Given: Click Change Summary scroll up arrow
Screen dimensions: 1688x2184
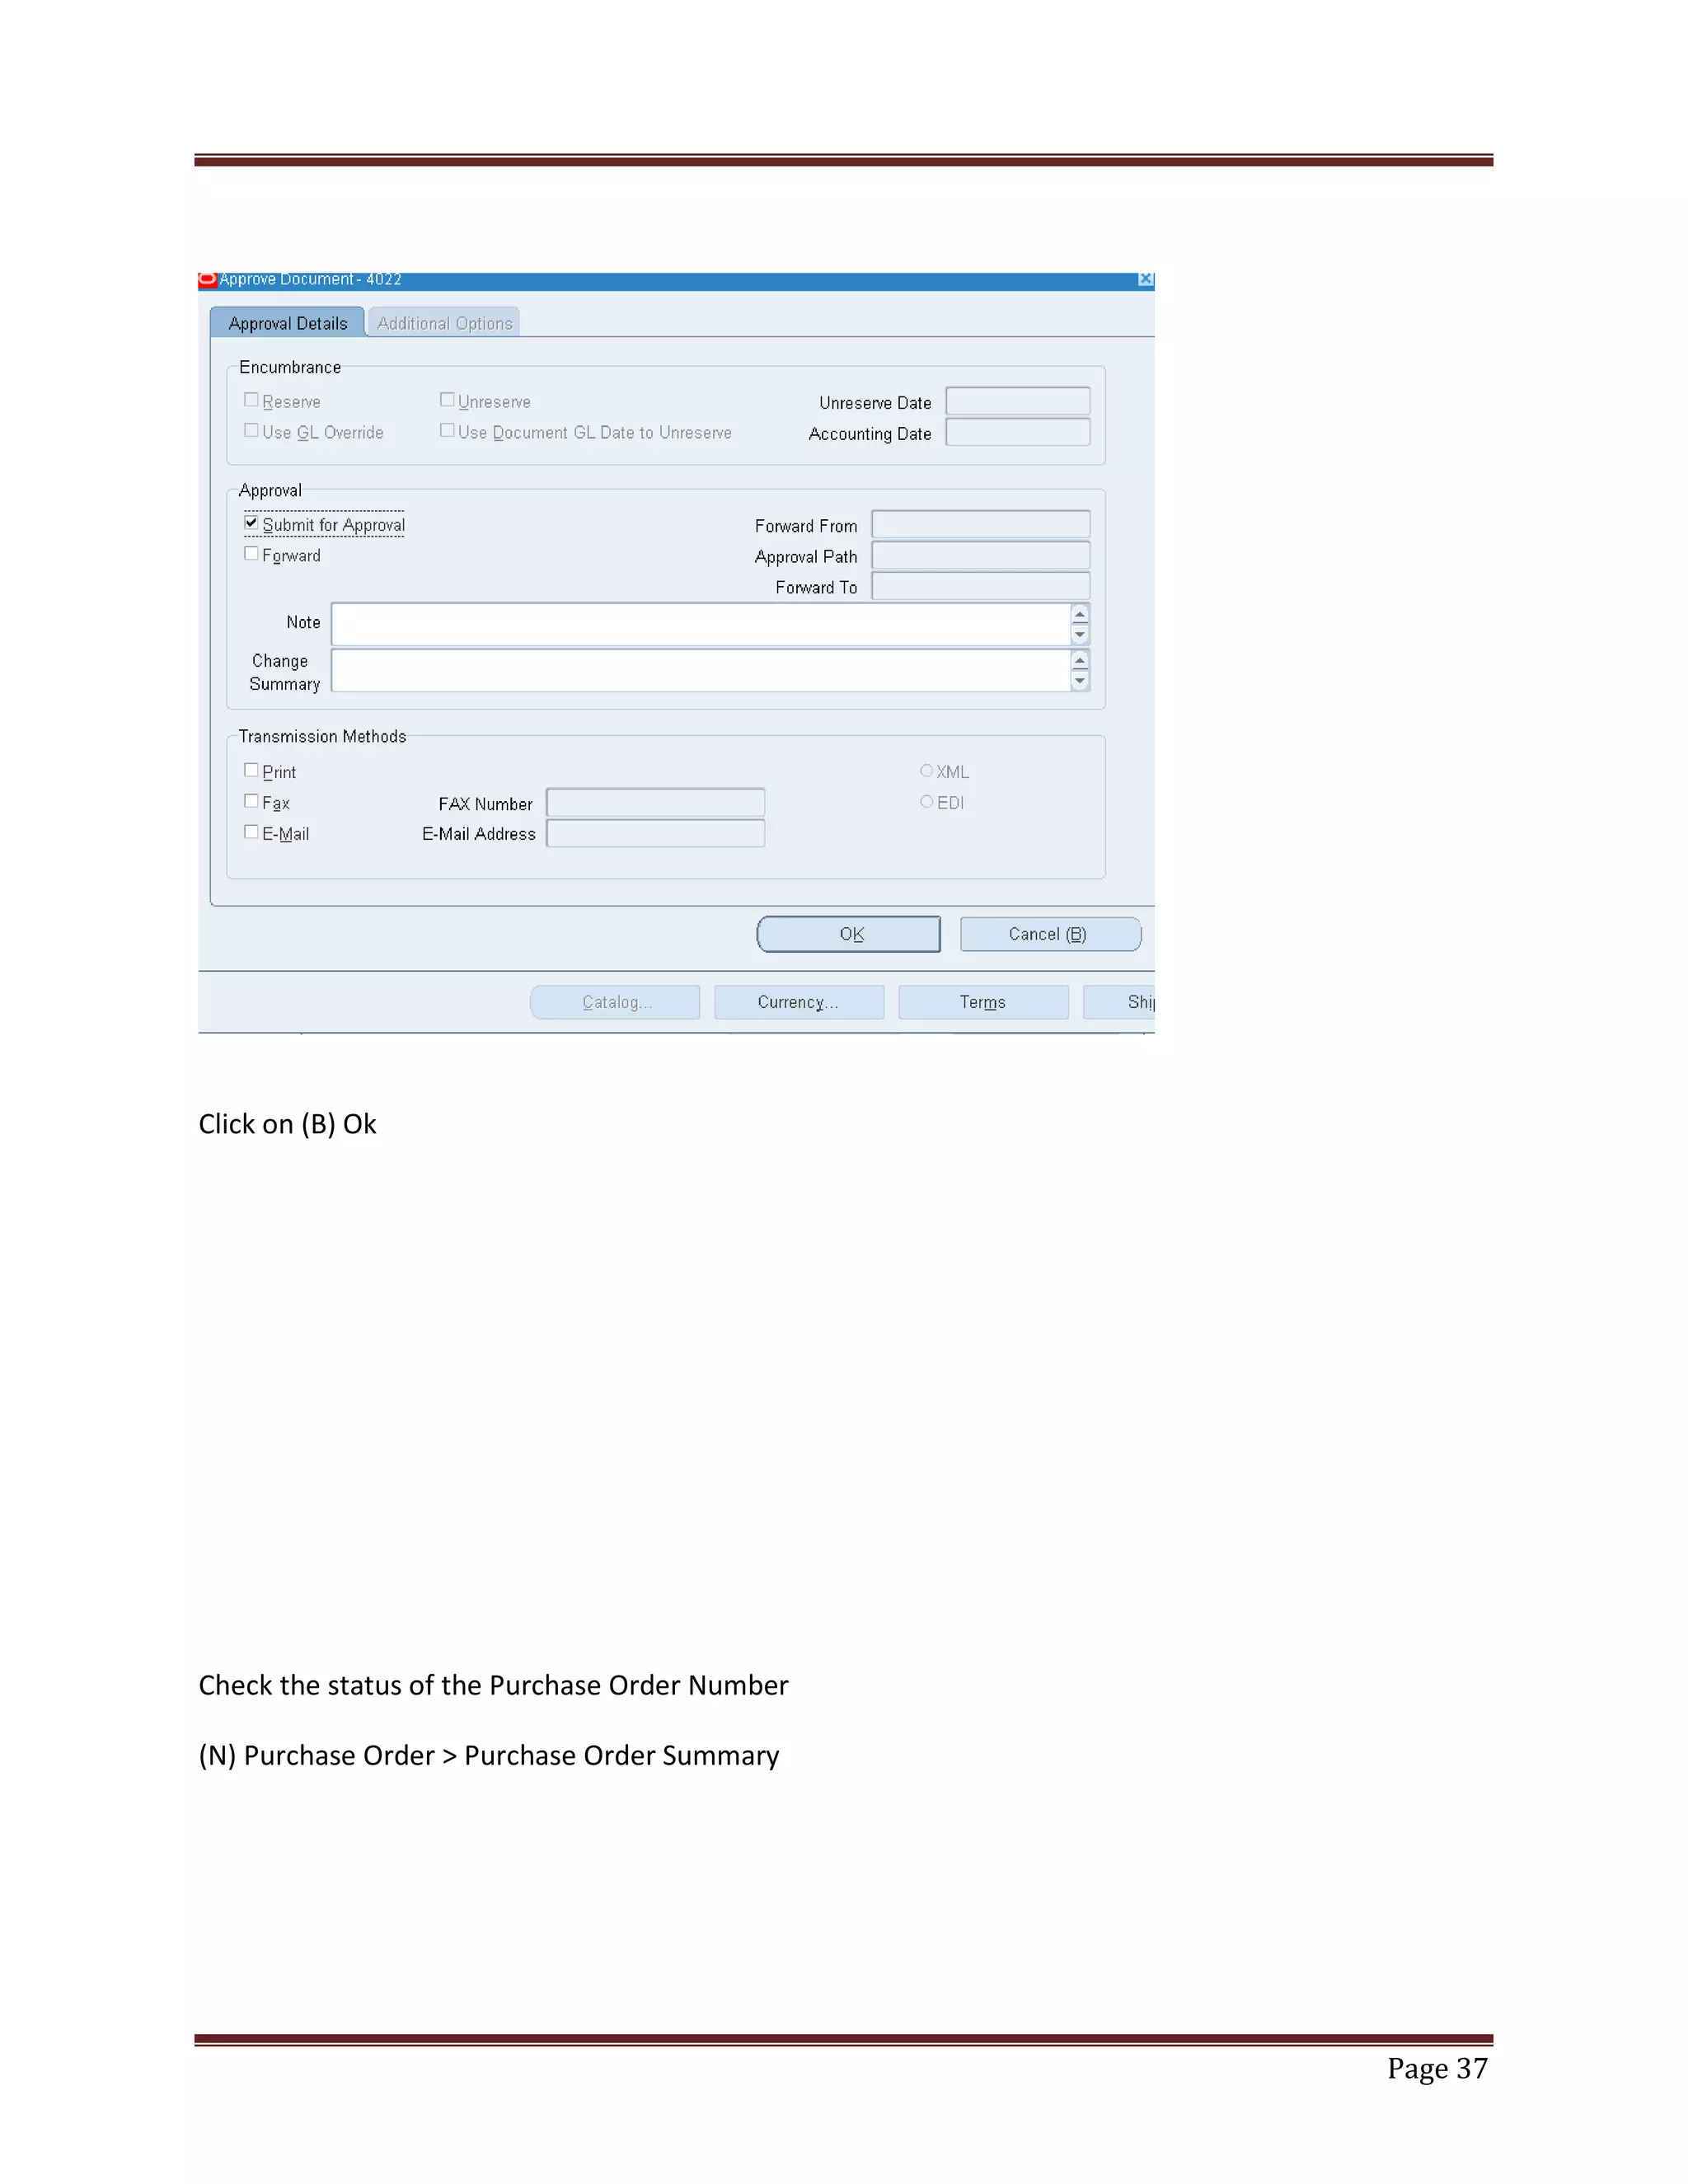Looking at the screenshot, I should tap(1080, 661).
